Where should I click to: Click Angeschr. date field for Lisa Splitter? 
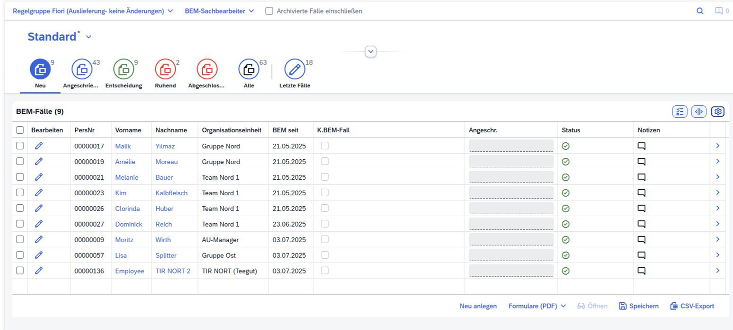[x=511, y=255]
